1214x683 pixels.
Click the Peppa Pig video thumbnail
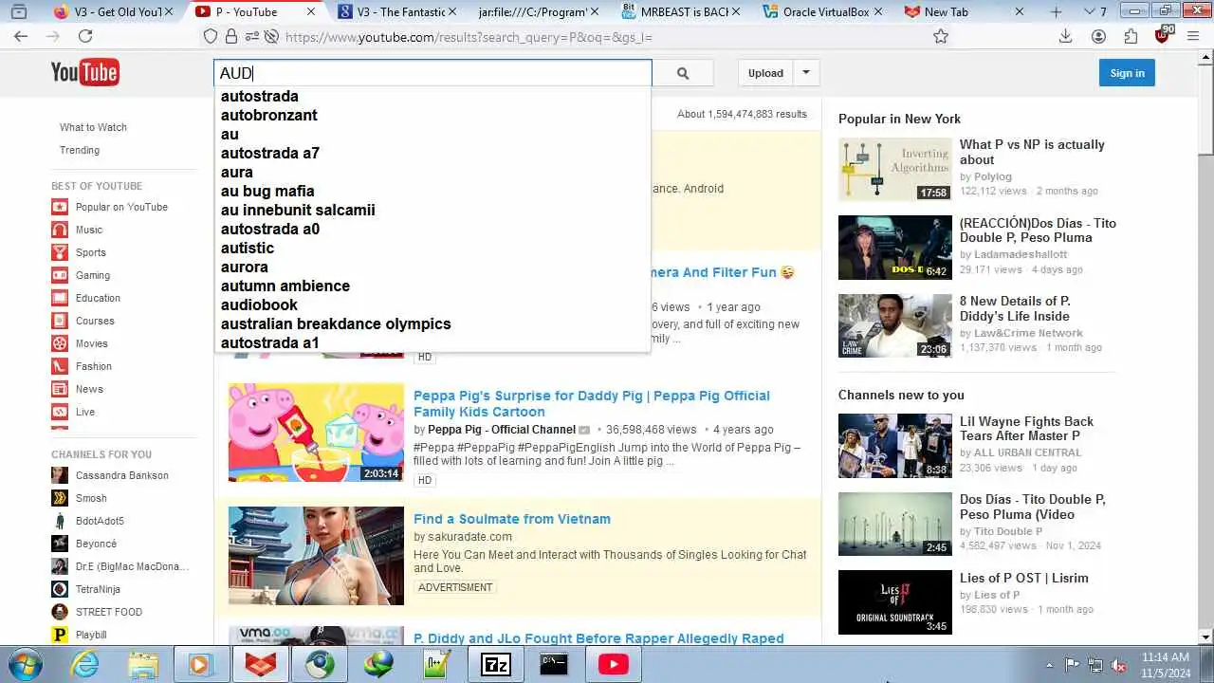pyautogui.click(x=316, y=433)
